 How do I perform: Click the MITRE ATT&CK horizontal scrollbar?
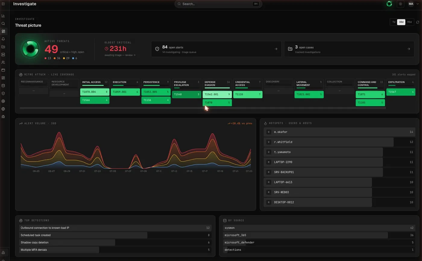(x=203, y=108)
